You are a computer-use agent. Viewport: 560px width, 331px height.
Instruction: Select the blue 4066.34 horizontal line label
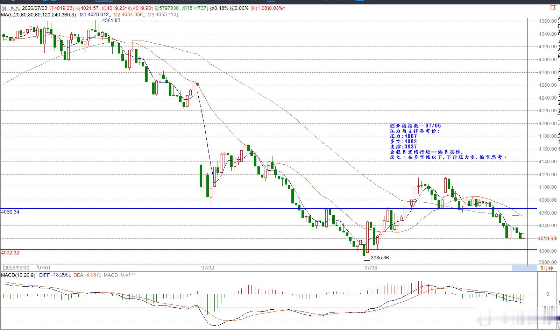coord(10,212)
